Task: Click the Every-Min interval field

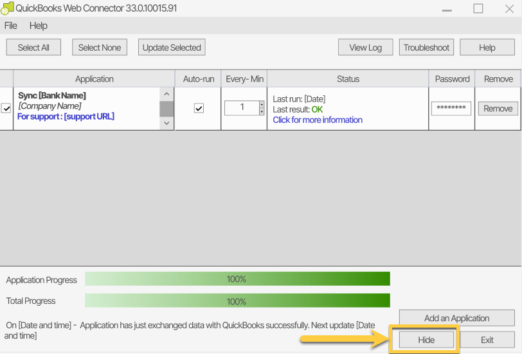Action: tap(242, 107)
